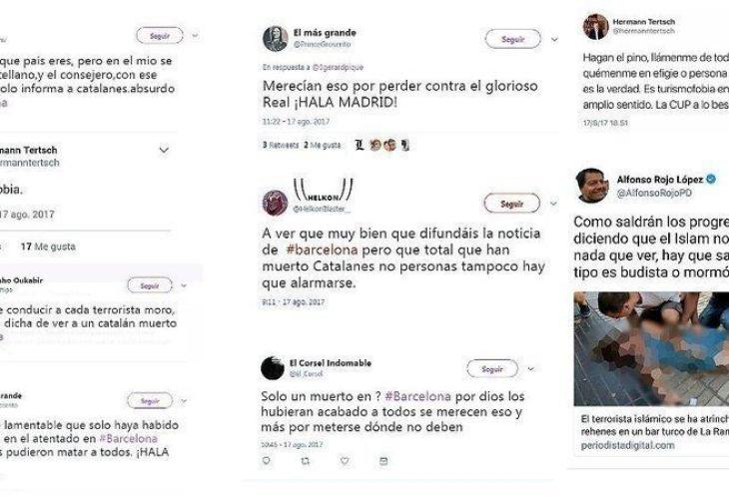The width and height of the screenshot is (729, 499).
Task: Like the El Corsel Indomable tweet
Action: coord(345,461)
